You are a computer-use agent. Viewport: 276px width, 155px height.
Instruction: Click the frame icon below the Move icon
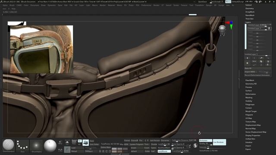pos(60,150)
